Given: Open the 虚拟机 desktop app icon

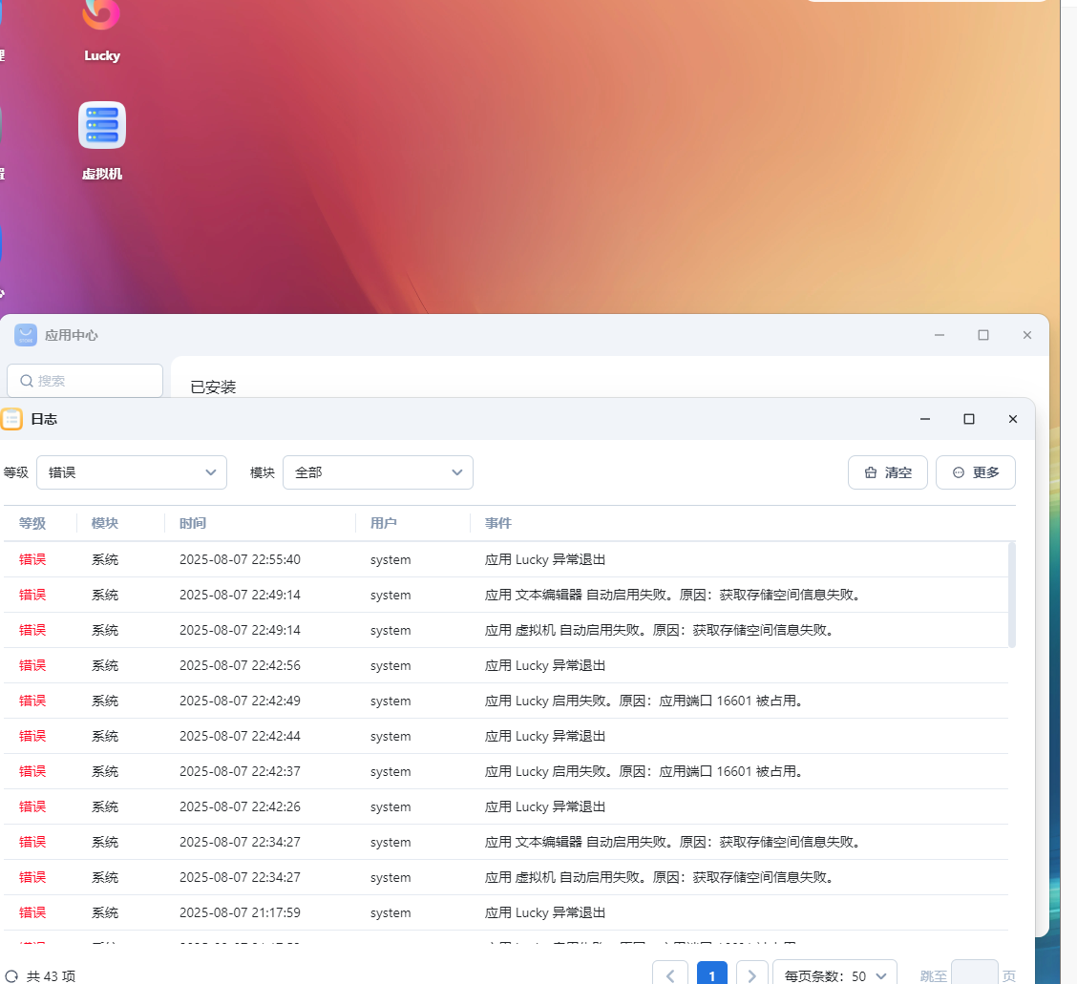Looking at the screenshot, I should (101, 125).
